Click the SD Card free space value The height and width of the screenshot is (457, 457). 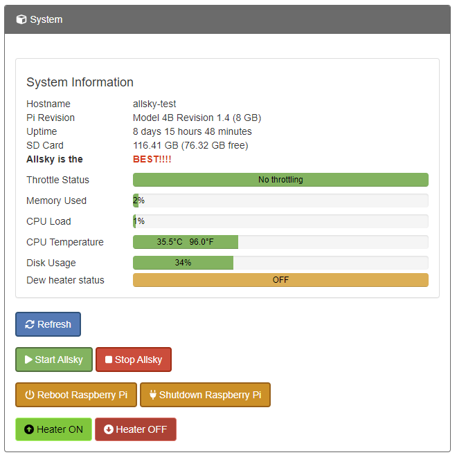click(x=190, y=145)
